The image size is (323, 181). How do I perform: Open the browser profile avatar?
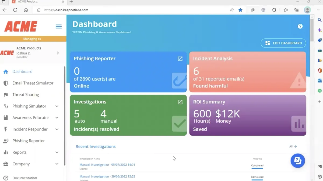coord(307,10)
